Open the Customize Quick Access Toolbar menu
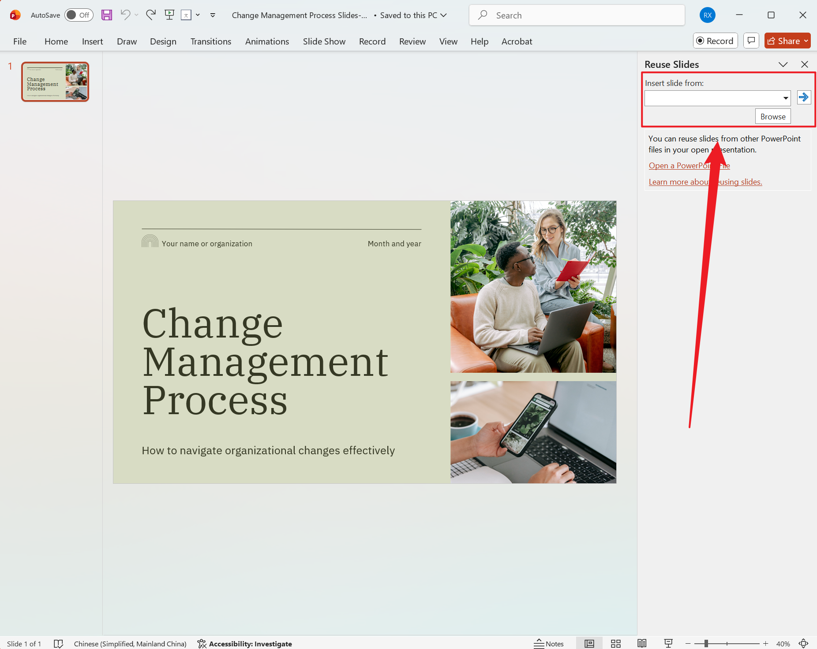This screenshot has height=649, width=817. (212, 15)
